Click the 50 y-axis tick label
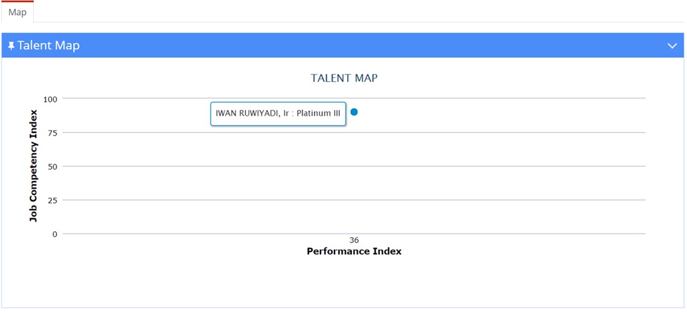This screenshot has width=687, height=312. pyautogui.click(x=53, y=166)
